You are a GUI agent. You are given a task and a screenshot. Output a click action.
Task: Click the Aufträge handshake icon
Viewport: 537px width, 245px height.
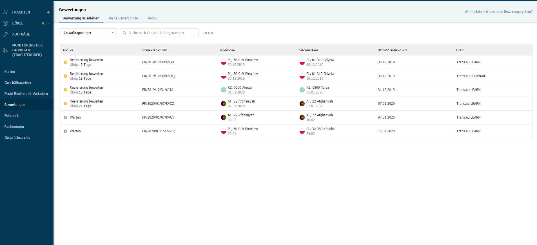[x=5, y=34]
